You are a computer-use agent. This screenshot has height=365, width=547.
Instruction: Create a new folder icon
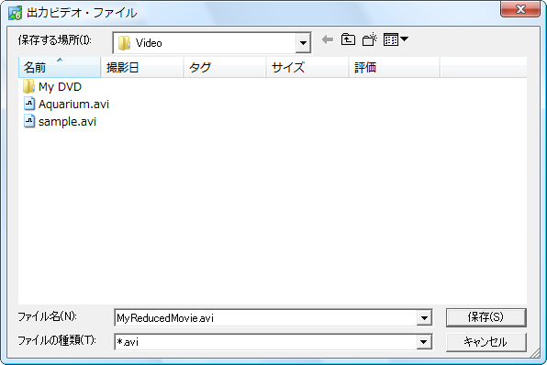(x=370, y=39)
